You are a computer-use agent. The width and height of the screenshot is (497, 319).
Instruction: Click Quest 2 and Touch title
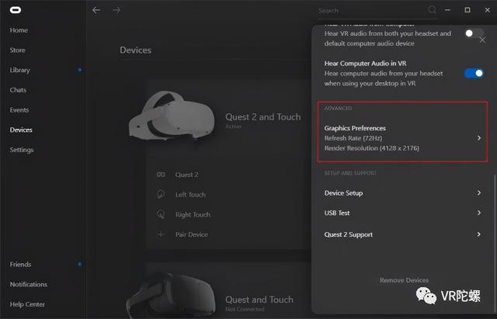click(x=263, y=117)
